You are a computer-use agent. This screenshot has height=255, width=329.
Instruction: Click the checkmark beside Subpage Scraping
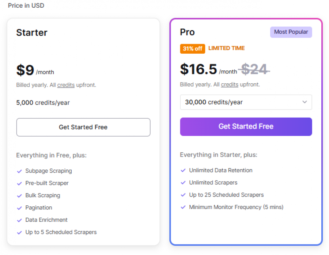pos(19,171)
